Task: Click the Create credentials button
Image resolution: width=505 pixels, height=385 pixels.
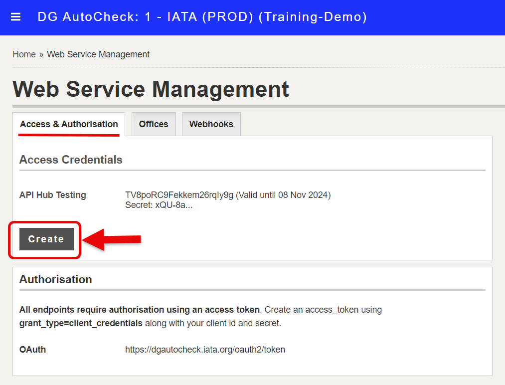Action: coord(46,239)
